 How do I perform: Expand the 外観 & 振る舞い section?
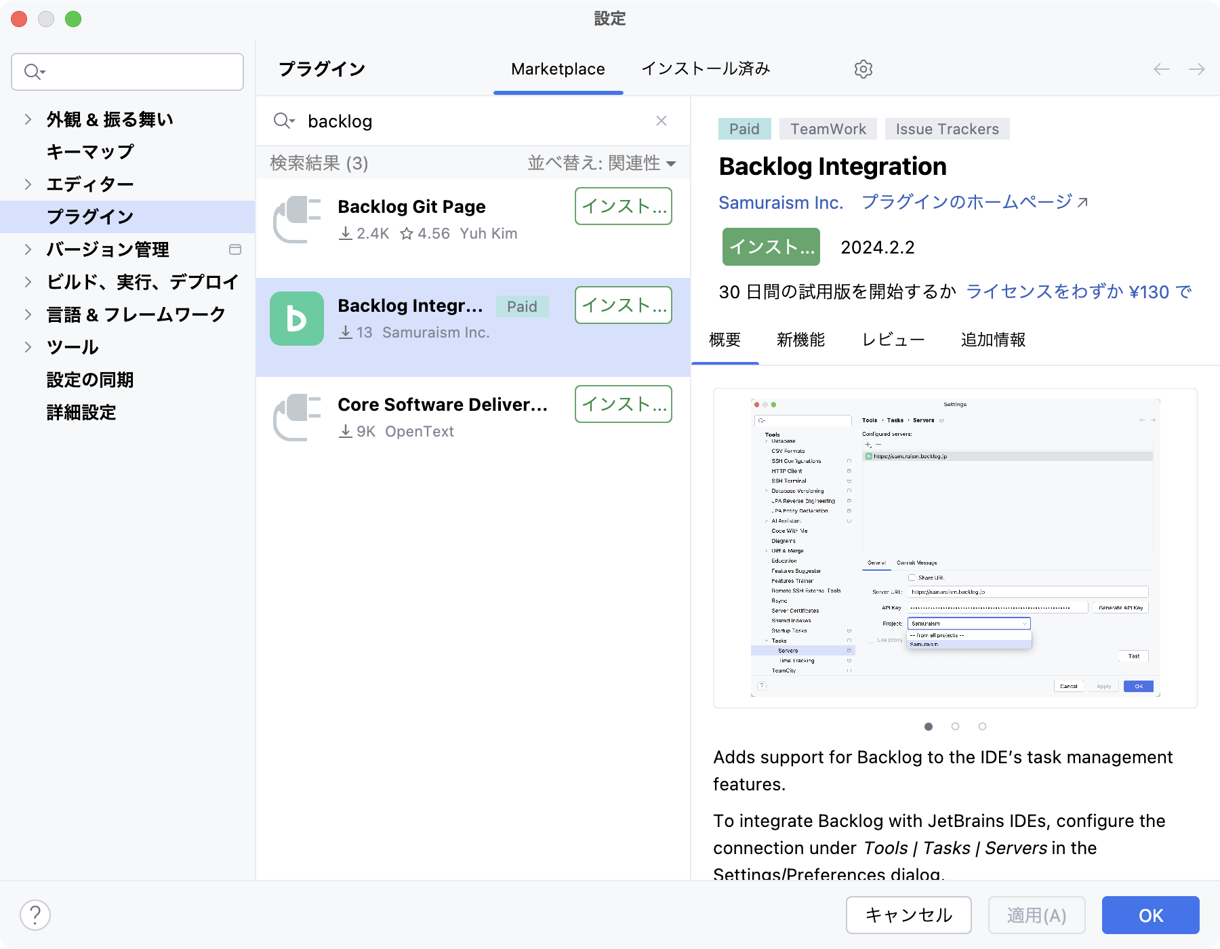(x=28, y=119)
